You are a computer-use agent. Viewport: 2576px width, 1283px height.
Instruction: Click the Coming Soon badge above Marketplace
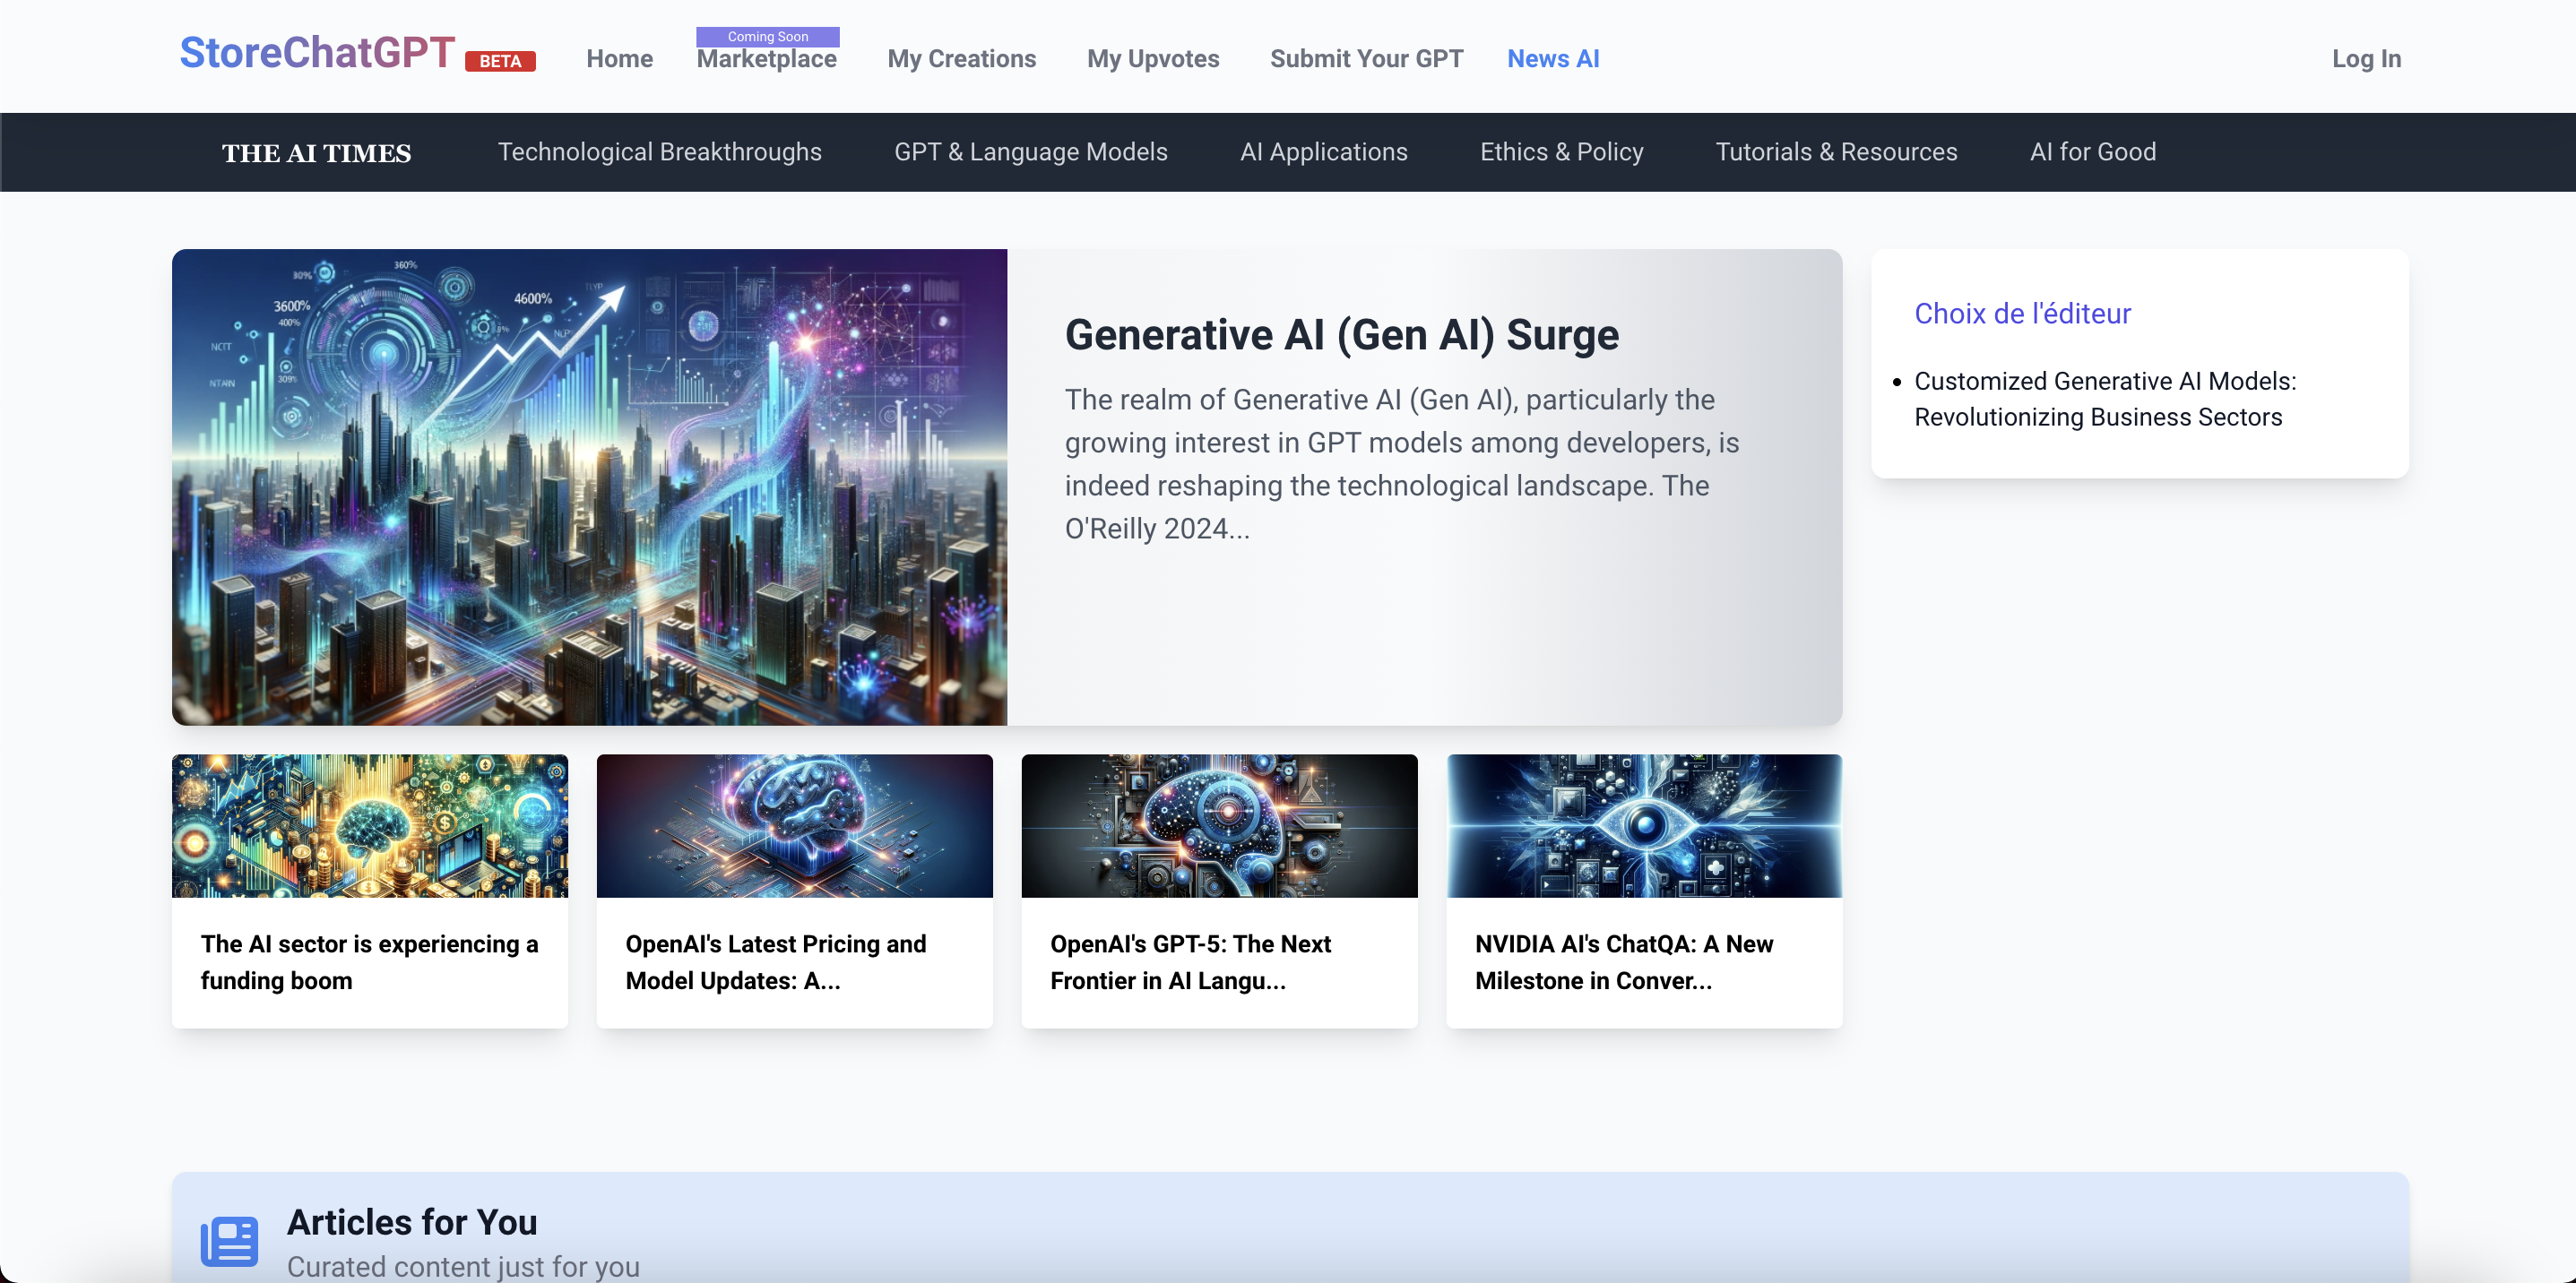point(767,37)
